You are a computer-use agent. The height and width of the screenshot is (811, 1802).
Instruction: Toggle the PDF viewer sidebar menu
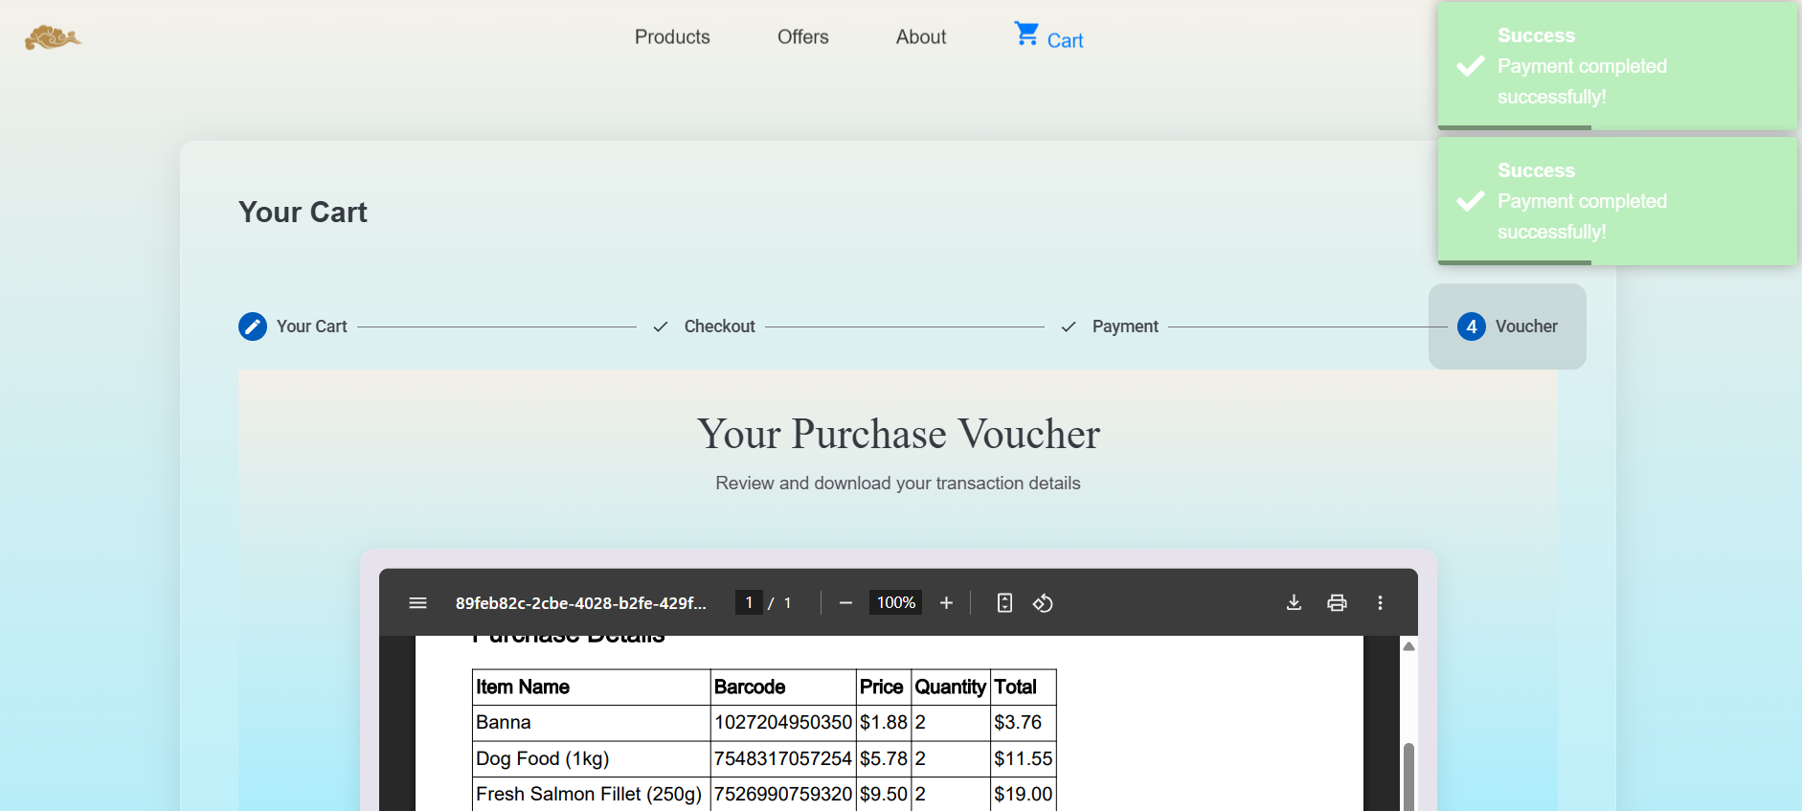click(417, 603)
